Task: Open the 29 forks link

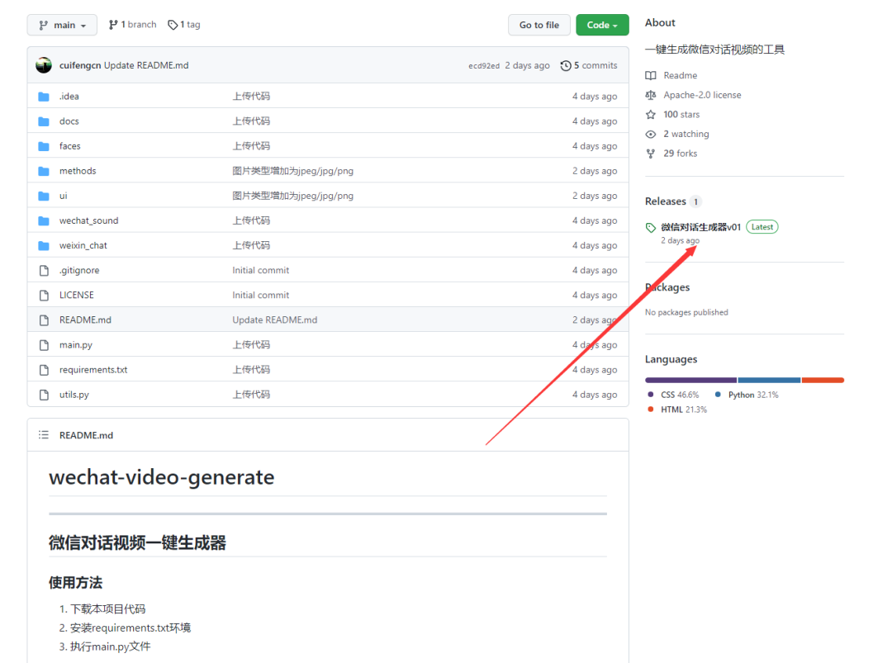Action: (x=680, y=154)
